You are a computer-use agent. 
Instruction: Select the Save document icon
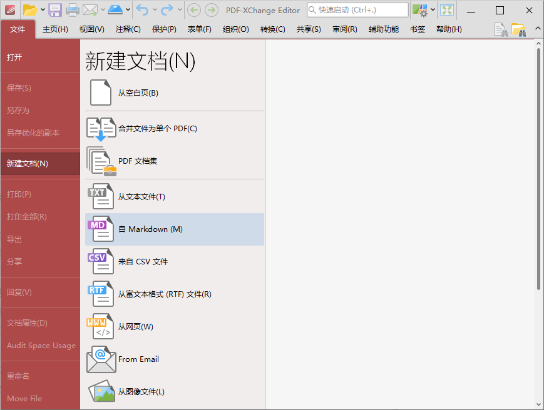(56, 10)
